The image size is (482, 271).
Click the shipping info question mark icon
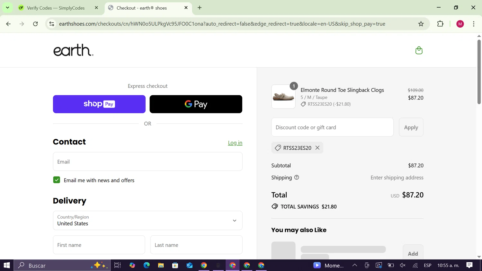click(x=297, y=177)
